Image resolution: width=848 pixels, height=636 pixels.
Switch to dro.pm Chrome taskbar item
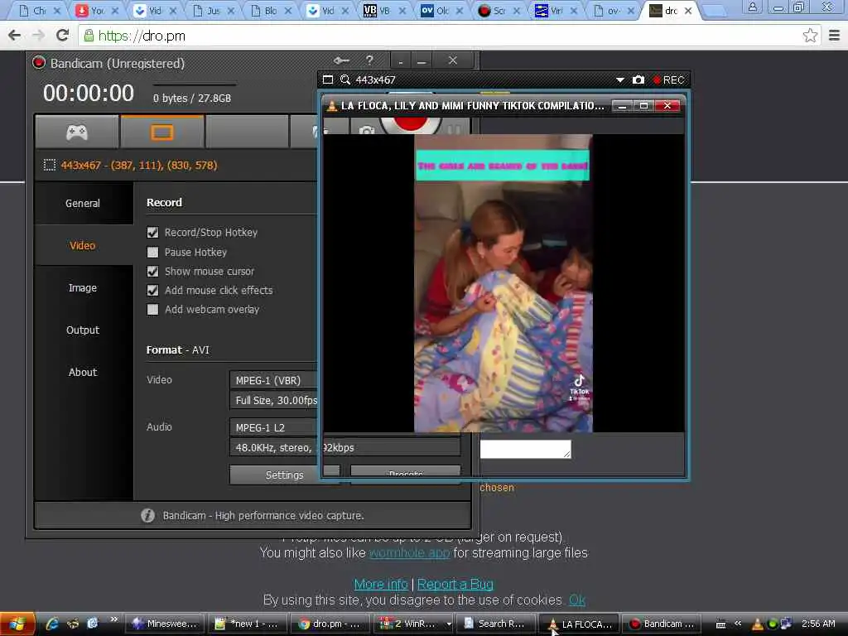point(330,624)
